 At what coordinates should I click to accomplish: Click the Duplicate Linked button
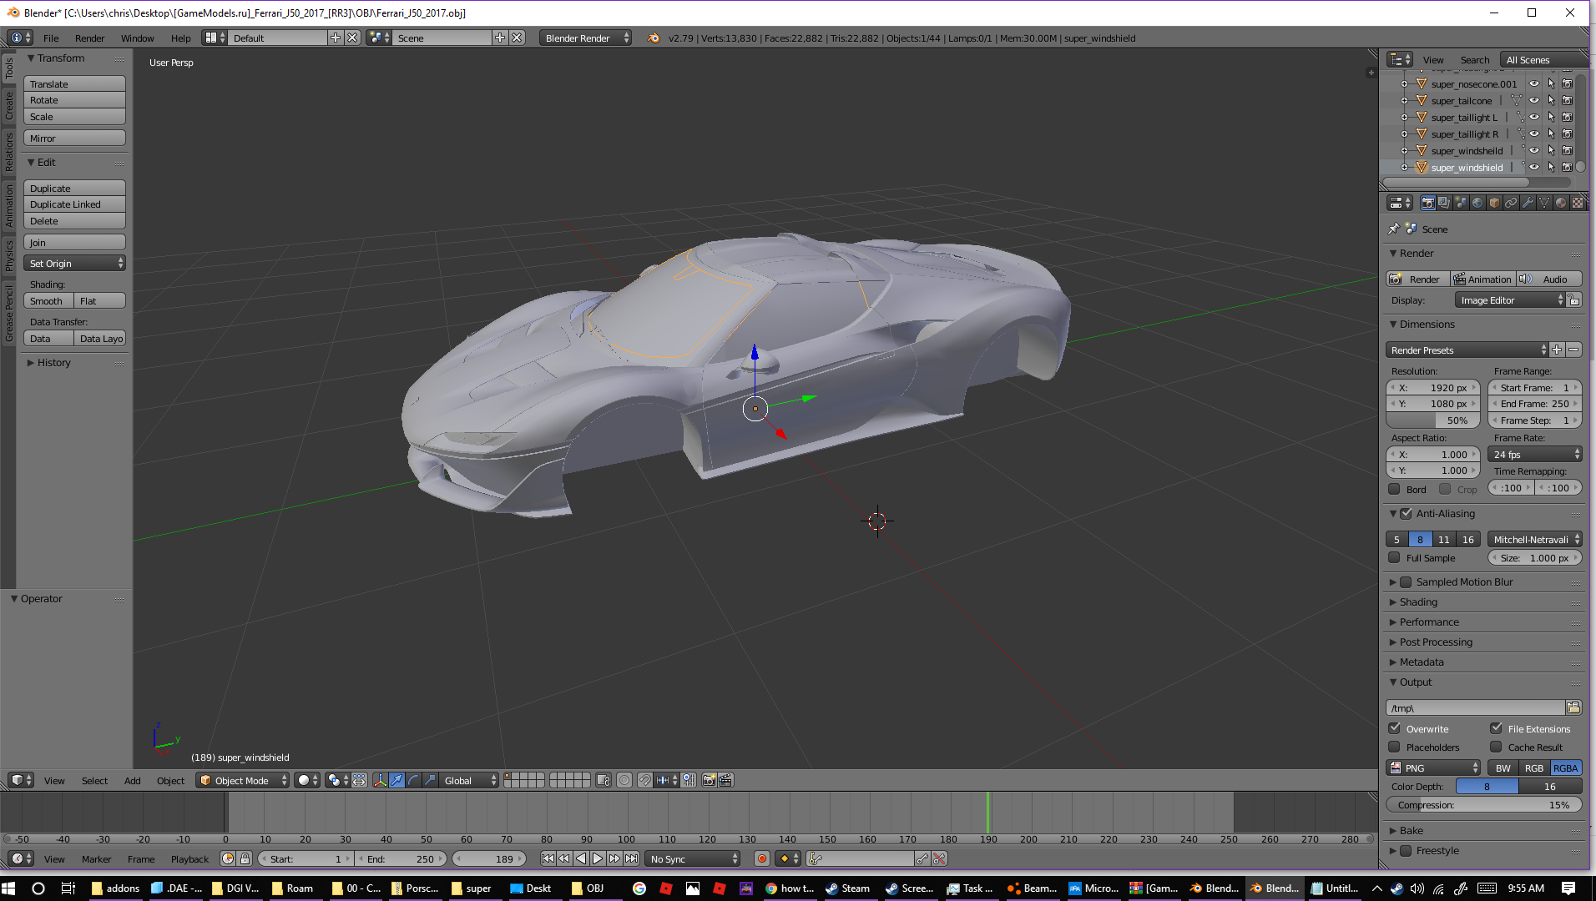point(75,204)
